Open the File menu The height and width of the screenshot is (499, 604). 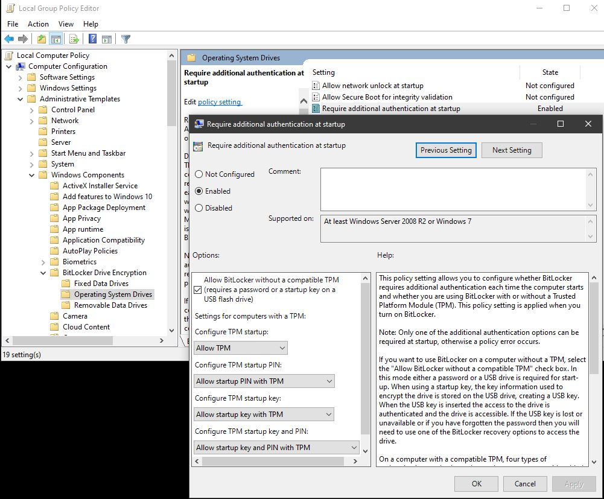click(13, 24)
